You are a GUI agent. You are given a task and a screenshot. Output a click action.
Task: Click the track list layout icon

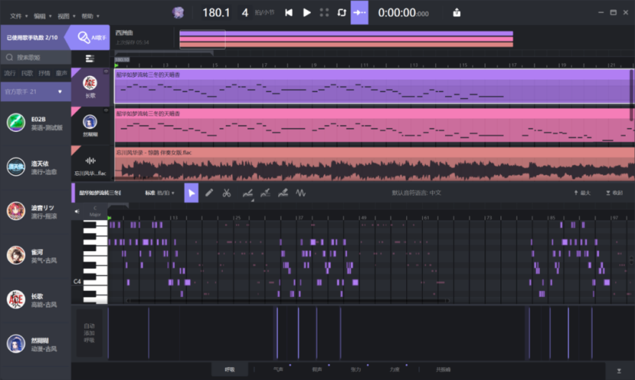tap(90, 59)
